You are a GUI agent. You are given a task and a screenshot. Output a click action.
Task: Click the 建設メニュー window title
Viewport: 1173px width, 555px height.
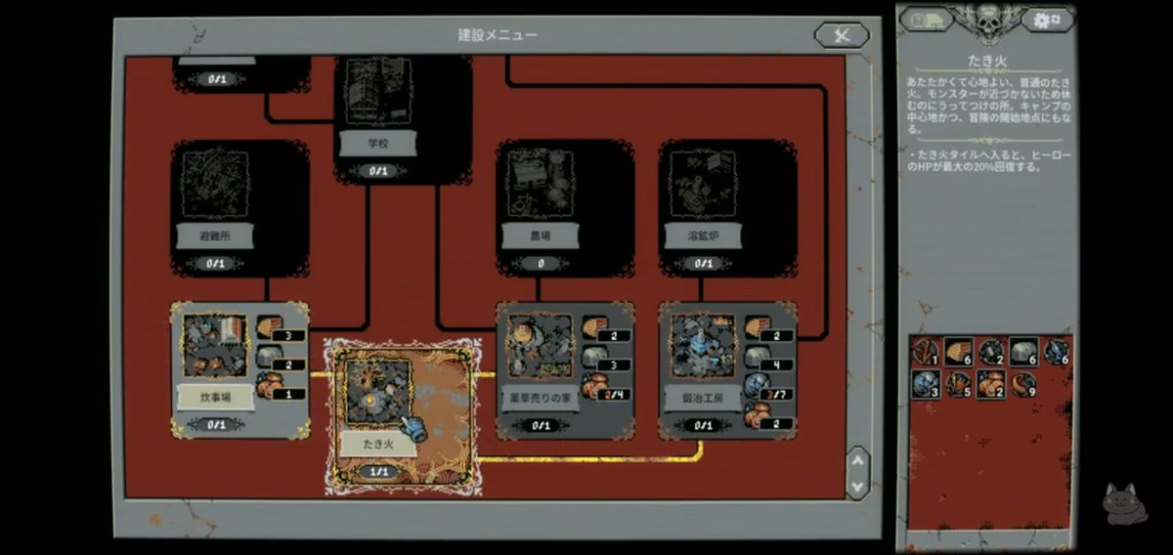pos(498,35)
